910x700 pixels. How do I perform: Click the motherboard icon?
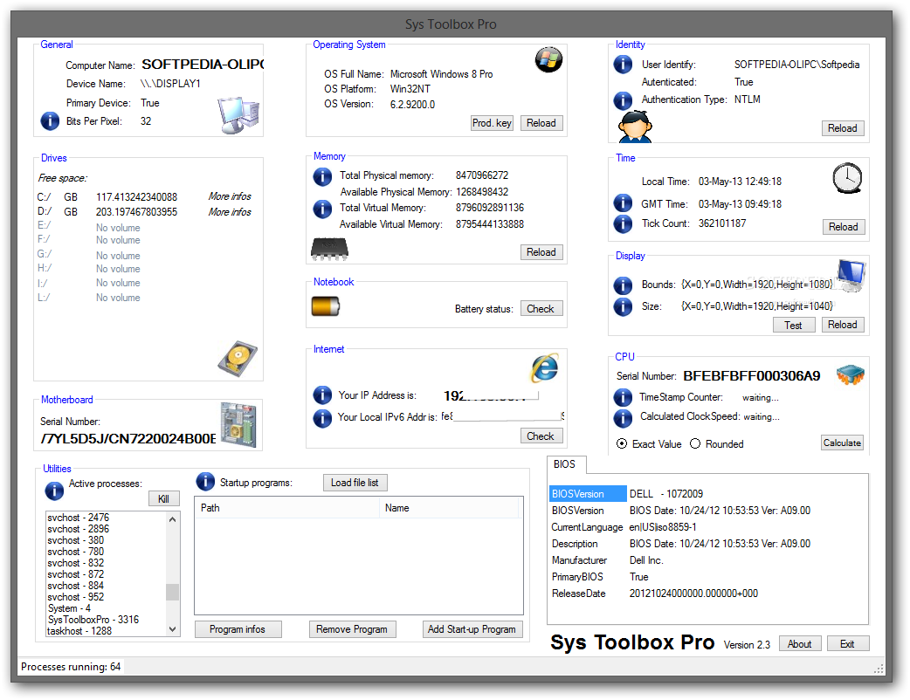click(x=238, y=425)
